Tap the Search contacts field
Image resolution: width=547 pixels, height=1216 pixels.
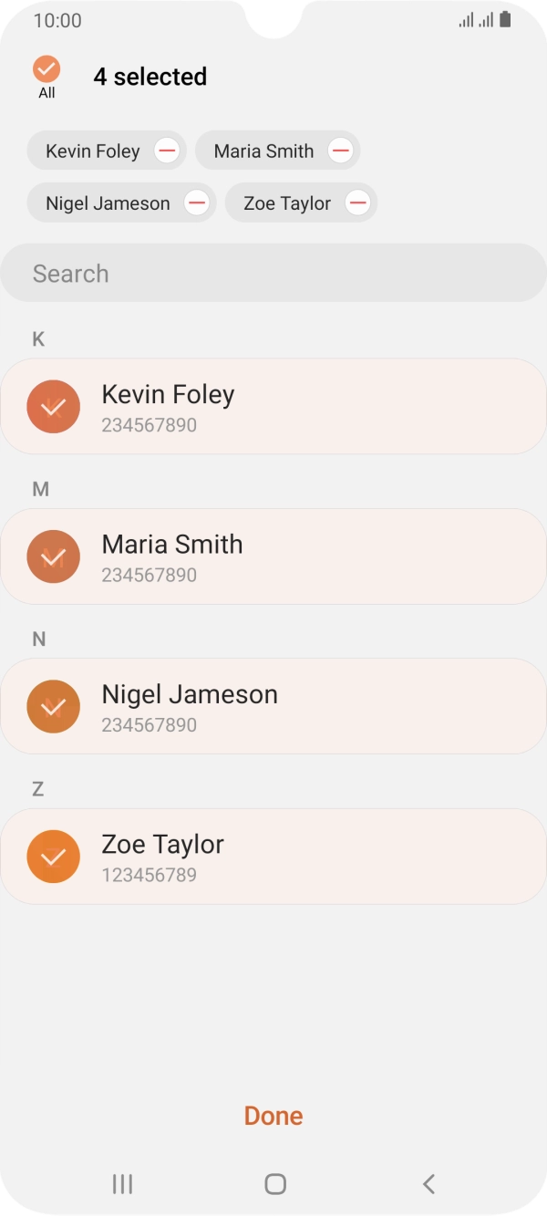pos(273,273)
